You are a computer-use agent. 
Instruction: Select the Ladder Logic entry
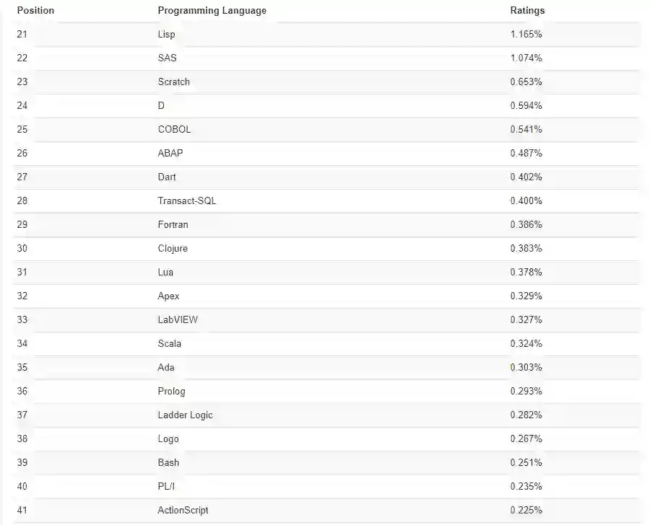pos(185,415)
